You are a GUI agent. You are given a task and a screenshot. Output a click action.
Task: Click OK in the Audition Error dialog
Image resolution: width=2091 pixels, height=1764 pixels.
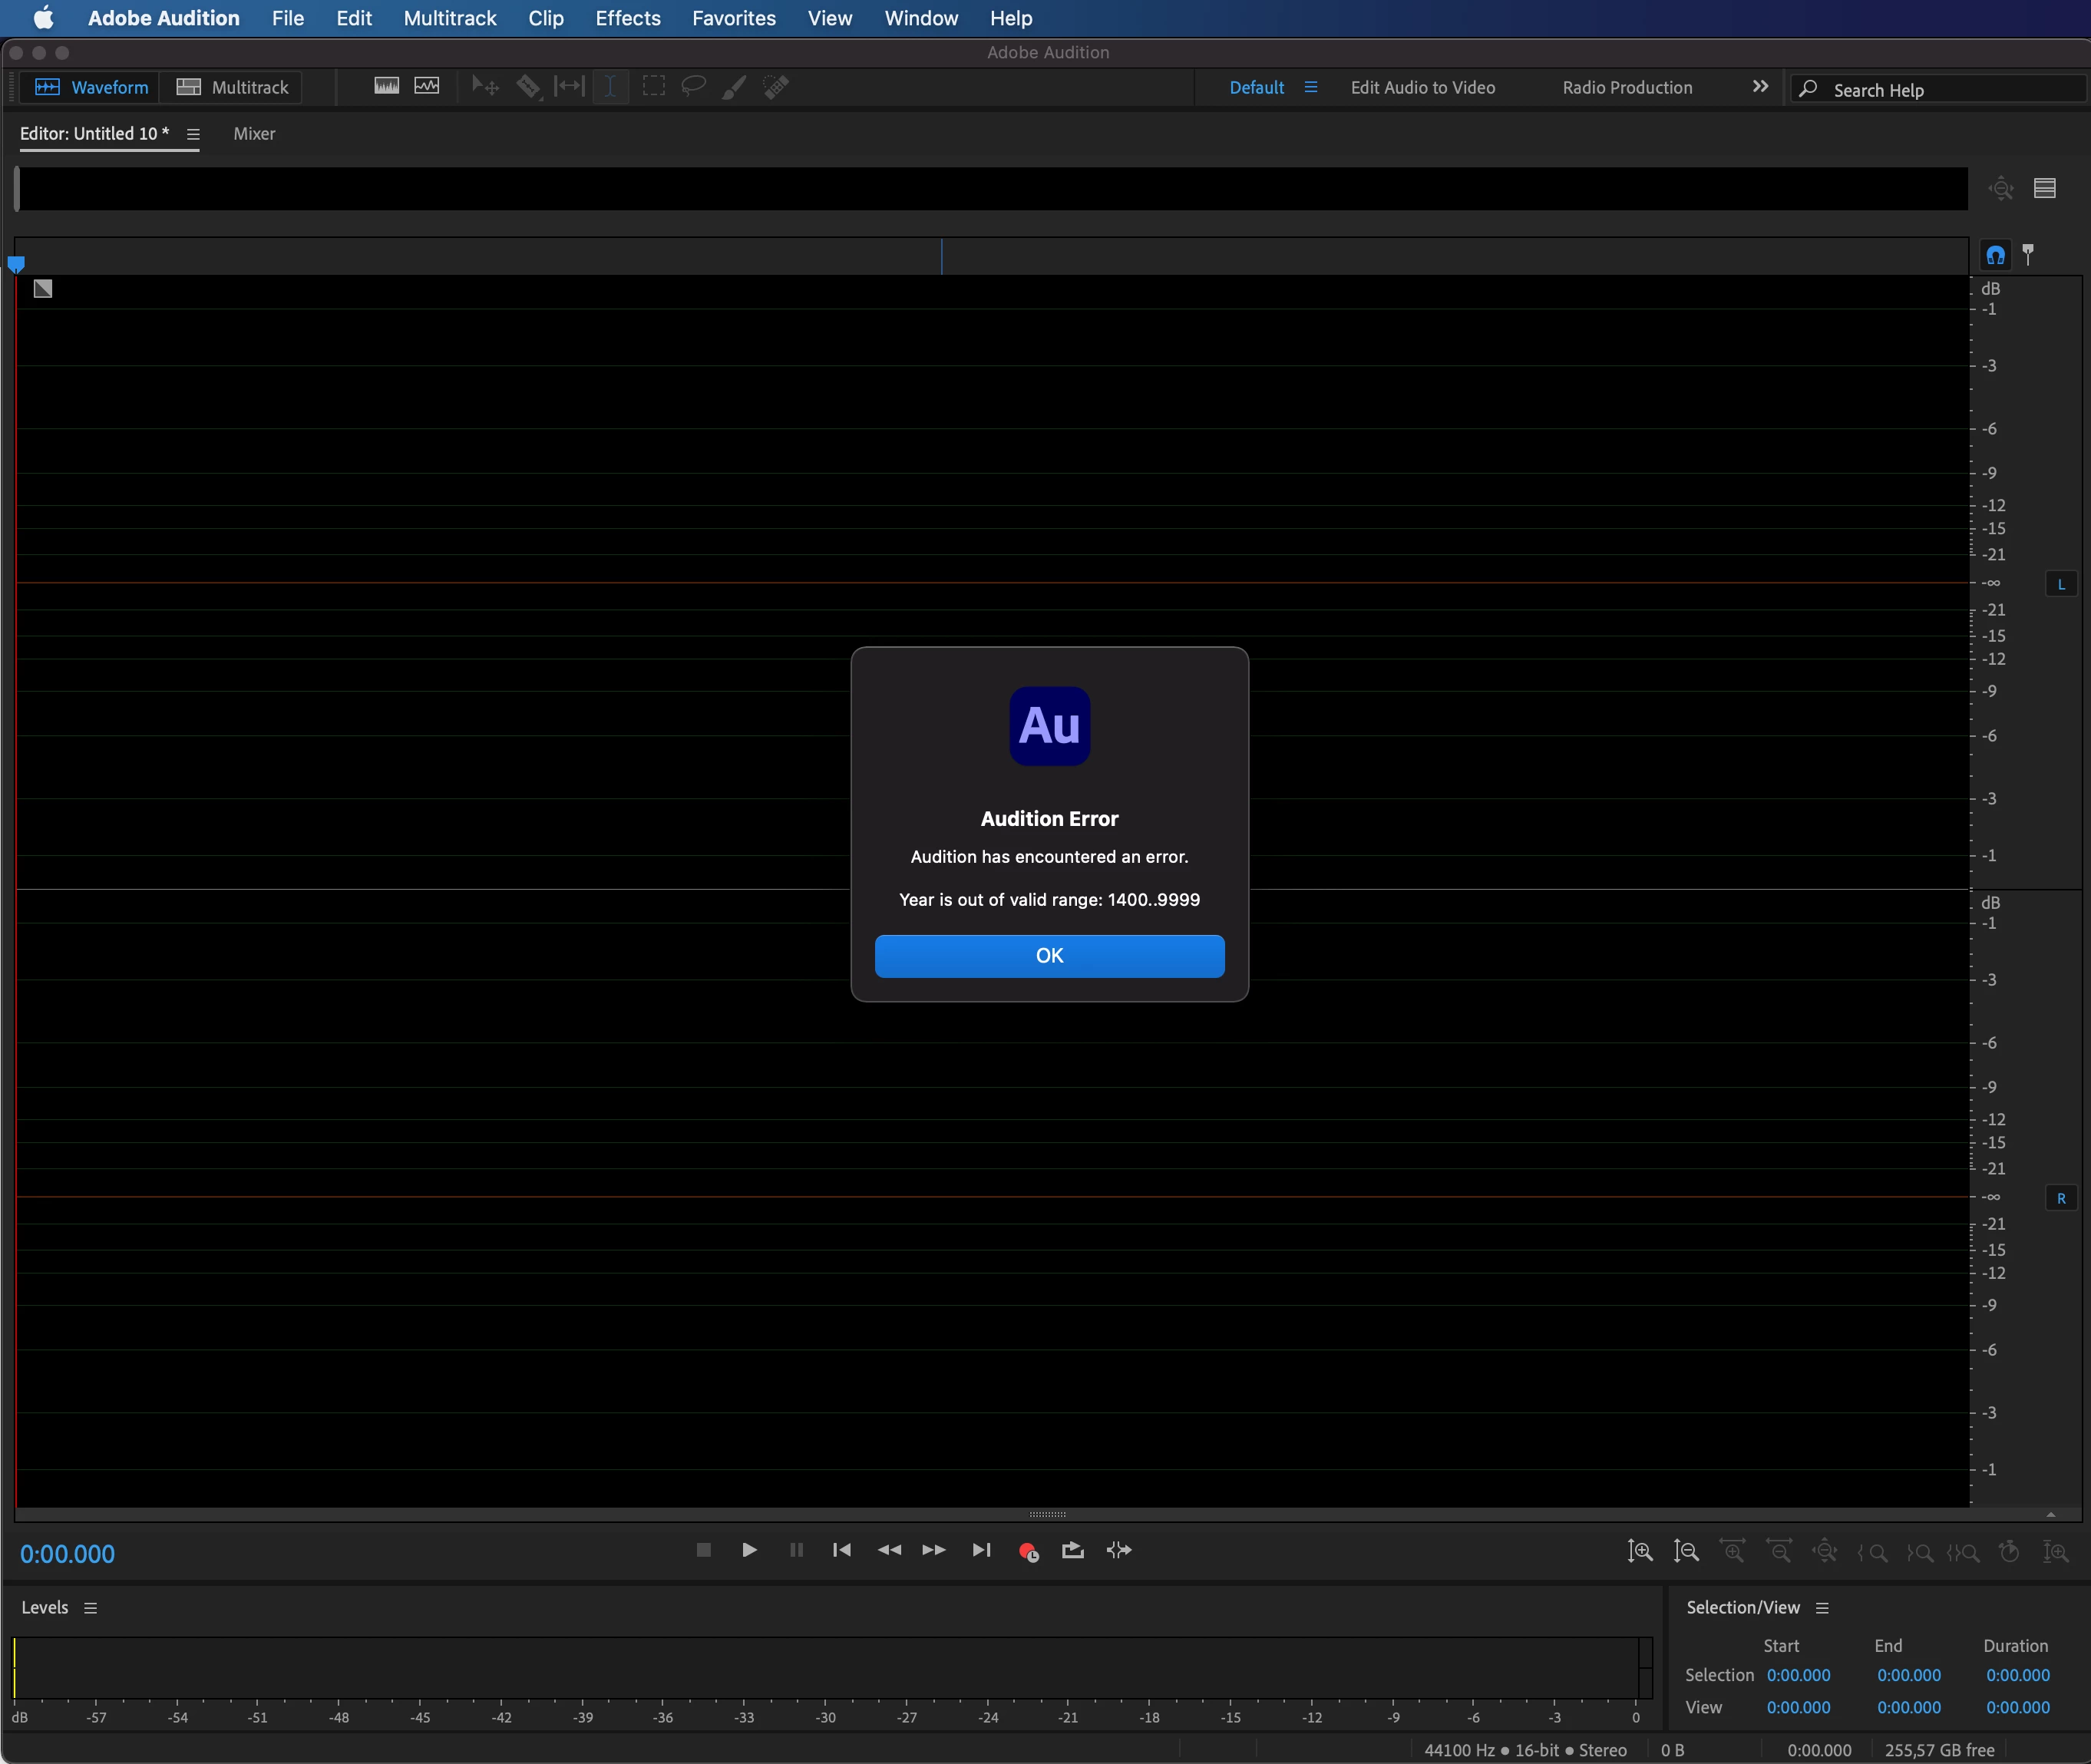tap(1049, 955)
